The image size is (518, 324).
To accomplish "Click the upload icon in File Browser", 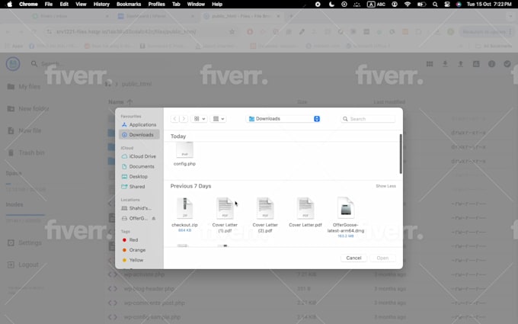I will tap(461, 64).
